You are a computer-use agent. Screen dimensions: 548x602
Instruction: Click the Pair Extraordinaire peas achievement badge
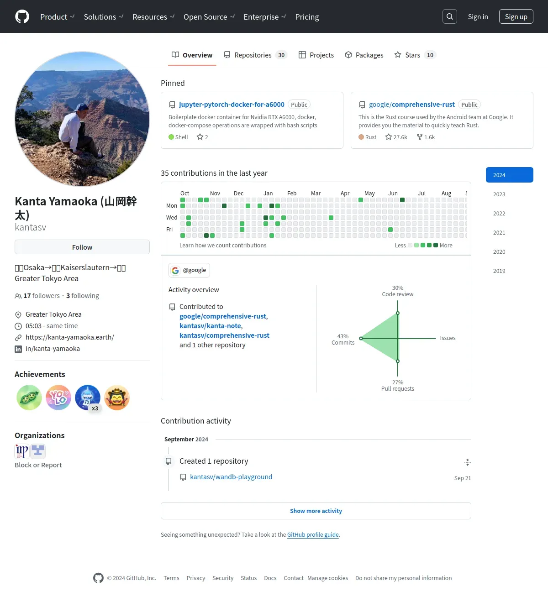tap(29, 398)
